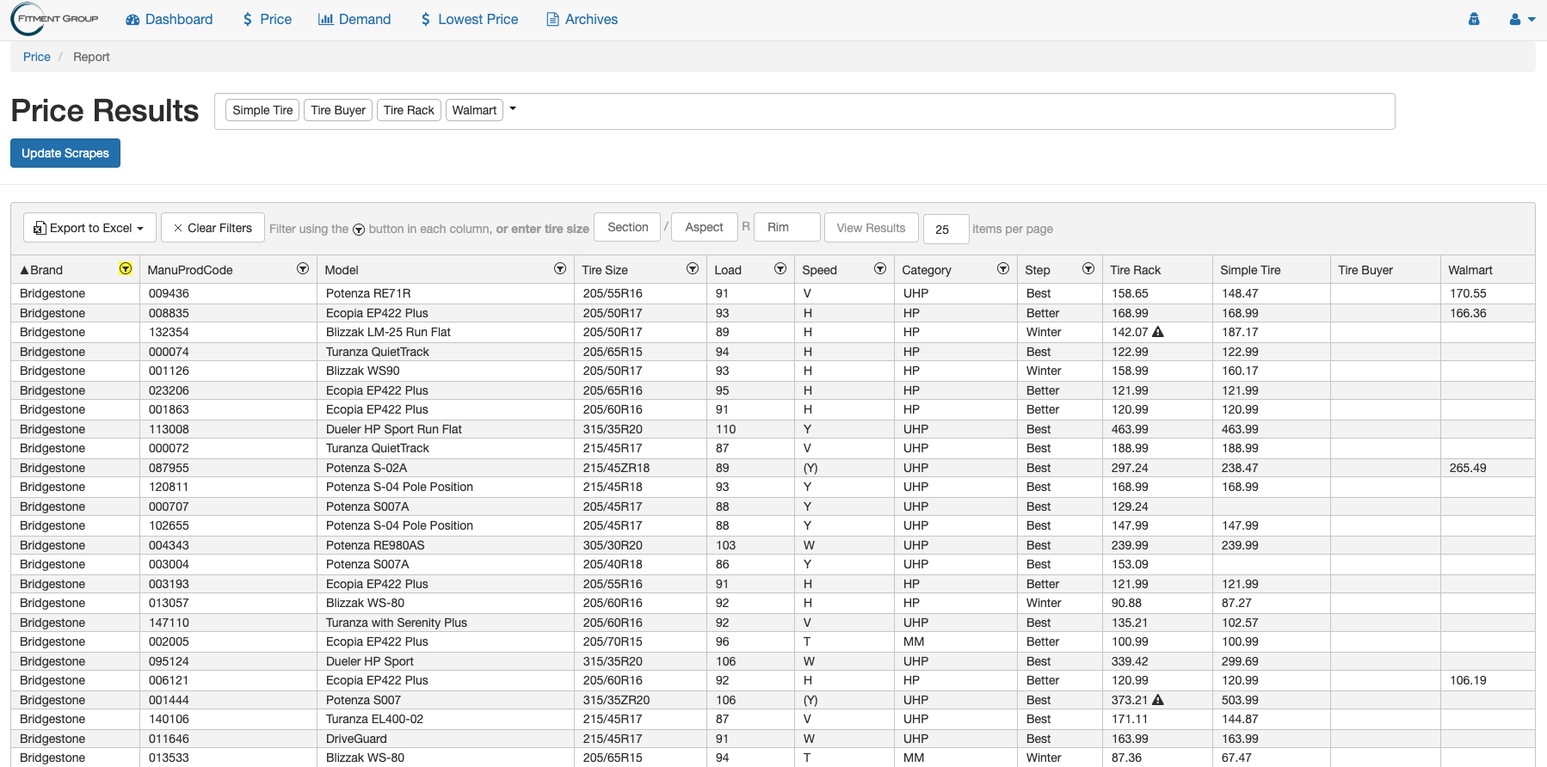The width and height of the screenshot is (1547, 767).
Task: Click the items per page field
Action: click(x=946, y=230)
